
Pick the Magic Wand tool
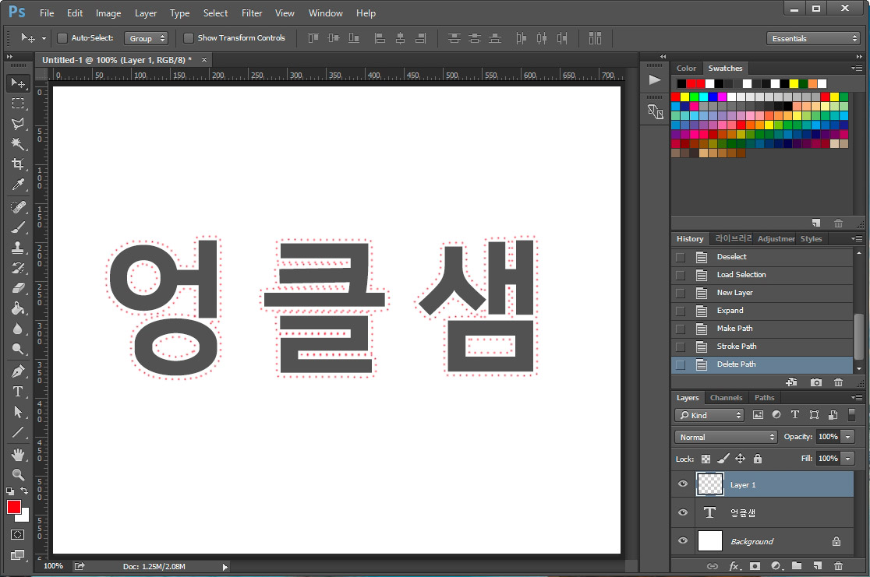[18, 143]
